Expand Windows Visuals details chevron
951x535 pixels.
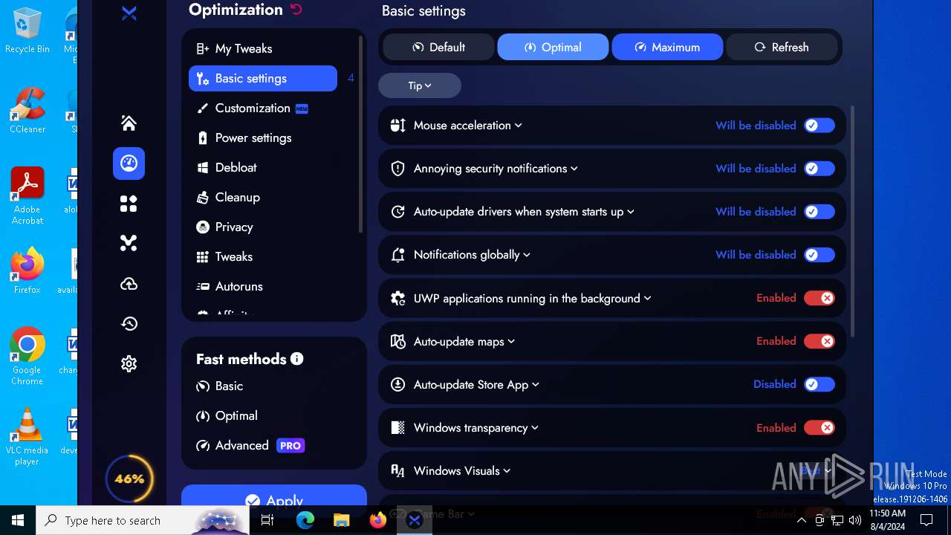point(507,470)
